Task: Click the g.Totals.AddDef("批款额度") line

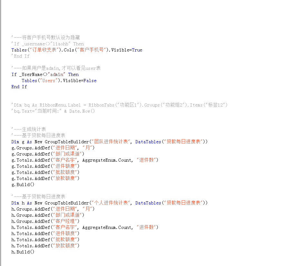Action: pos(45,172)
